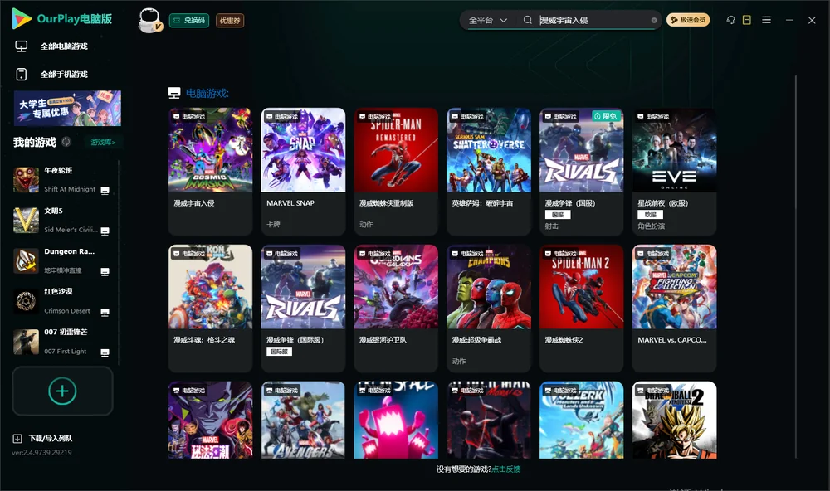Image resolution: width=830 pixels, height=491 pixels.
Task: Open the 漫威斗魂：格斗之魂 game card
Action: point(210,309)
